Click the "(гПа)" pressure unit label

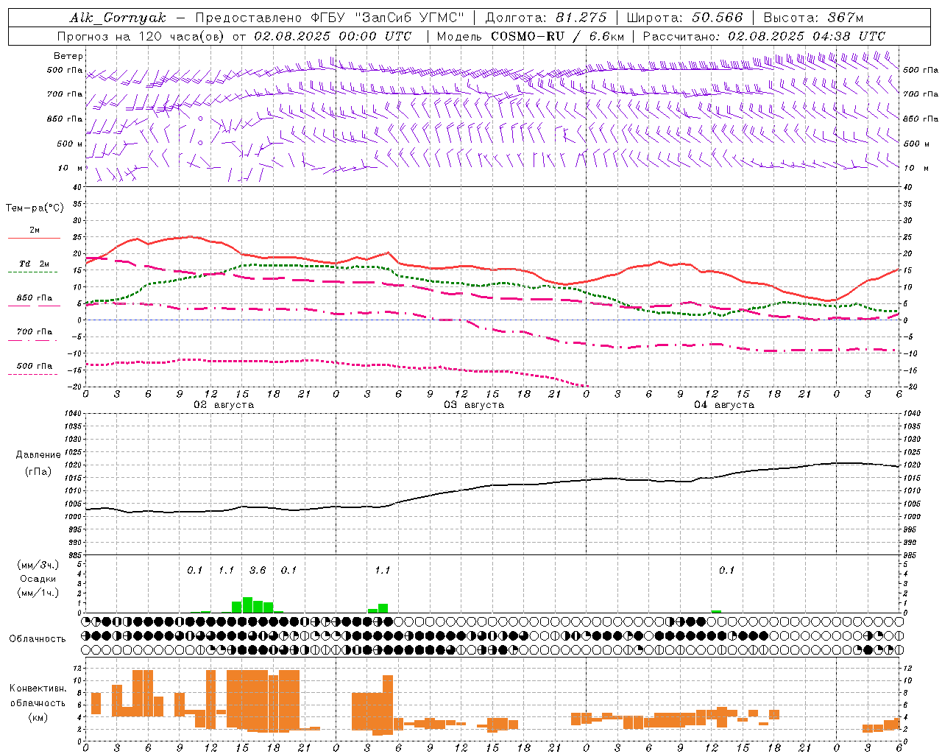coord(38,472)
